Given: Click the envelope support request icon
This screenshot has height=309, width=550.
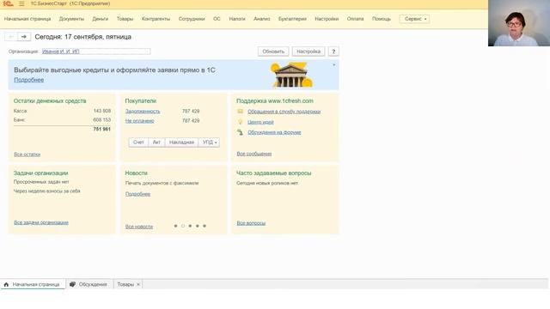Looking at the screenshot, I should pos(241,112).
